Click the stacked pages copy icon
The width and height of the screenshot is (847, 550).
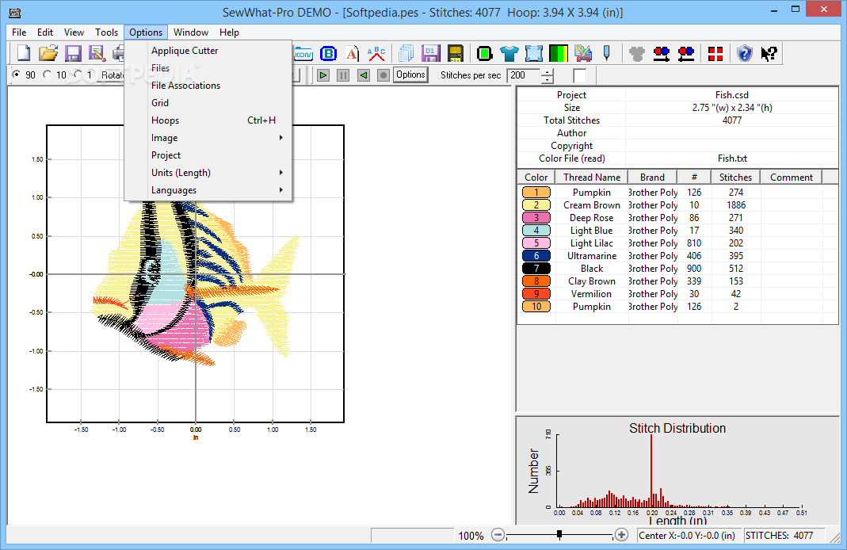click(406, 53)
